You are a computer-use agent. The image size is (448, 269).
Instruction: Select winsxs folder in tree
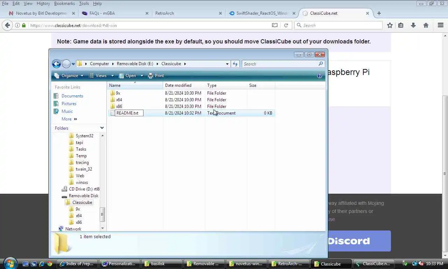82,182
